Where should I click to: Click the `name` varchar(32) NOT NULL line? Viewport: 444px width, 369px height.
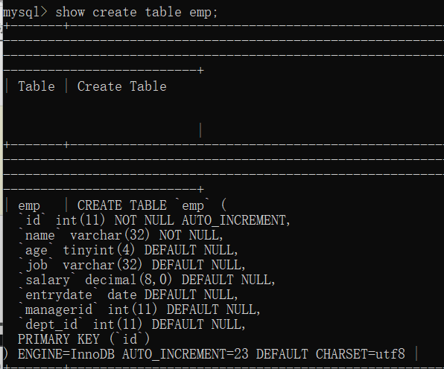pyautogui.click(x=121, y=235)
